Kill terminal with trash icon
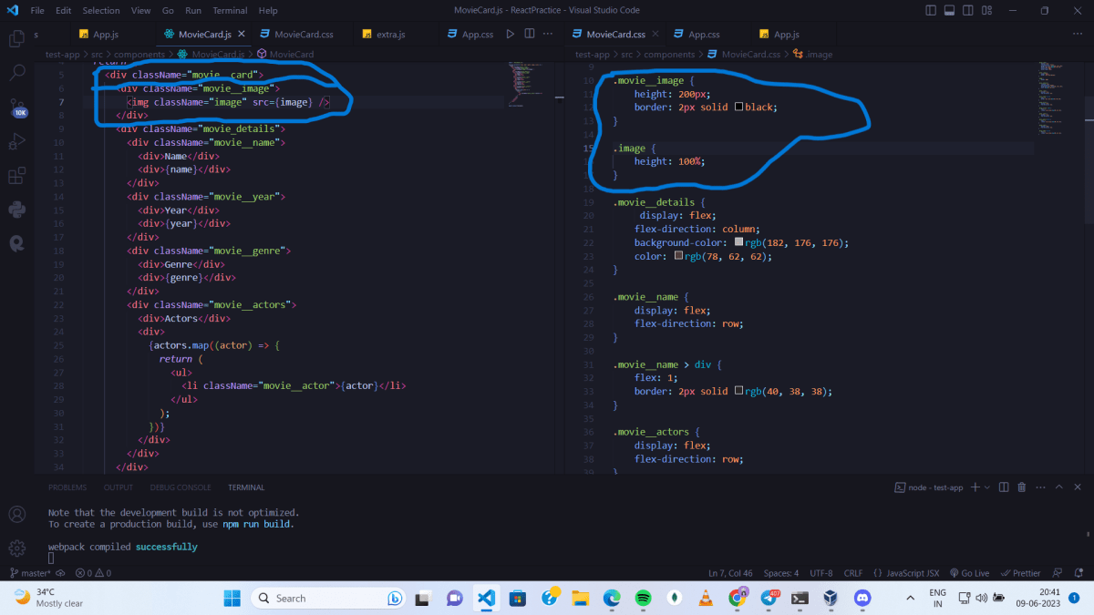Image resolution: width=1094 pixels, height=615 pixels. coord(1022,487)
